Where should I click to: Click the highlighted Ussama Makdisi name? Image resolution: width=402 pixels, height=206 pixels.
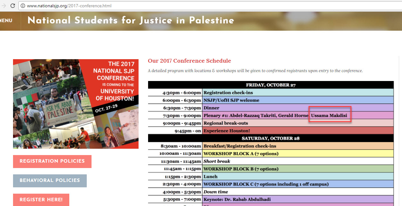pyautogui.click(x=329, y=115)
